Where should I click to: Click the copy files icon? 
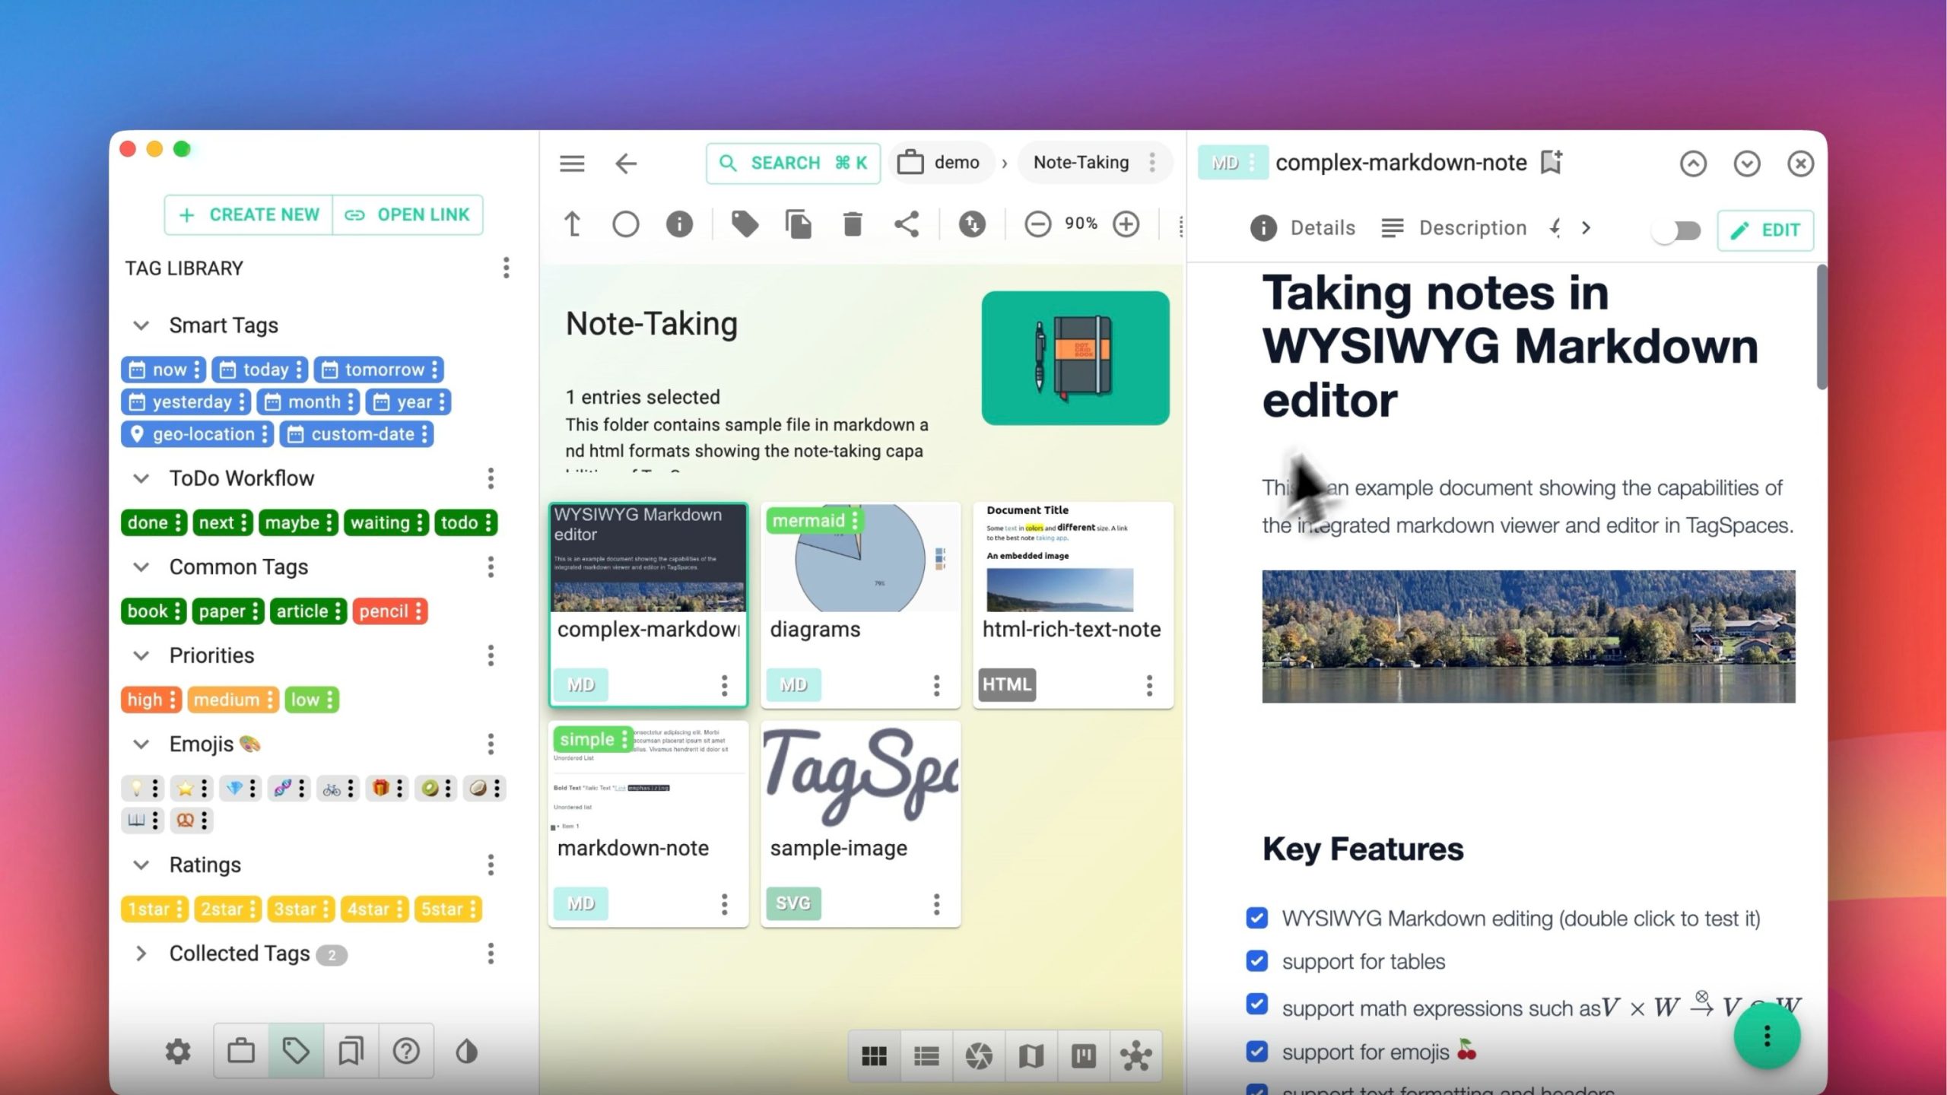coord(798,224)
